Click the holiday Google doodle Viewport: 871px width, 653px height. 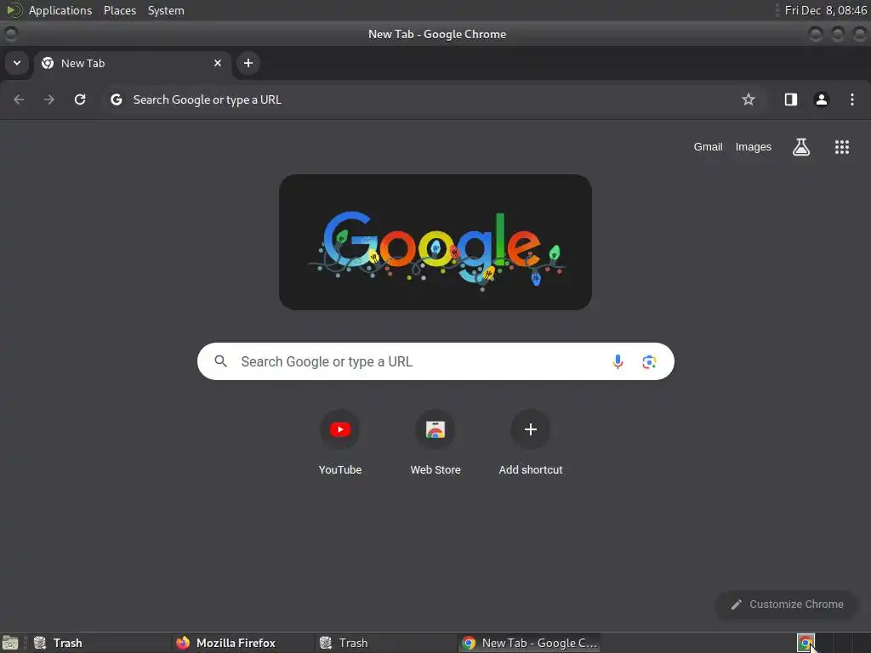435,242
